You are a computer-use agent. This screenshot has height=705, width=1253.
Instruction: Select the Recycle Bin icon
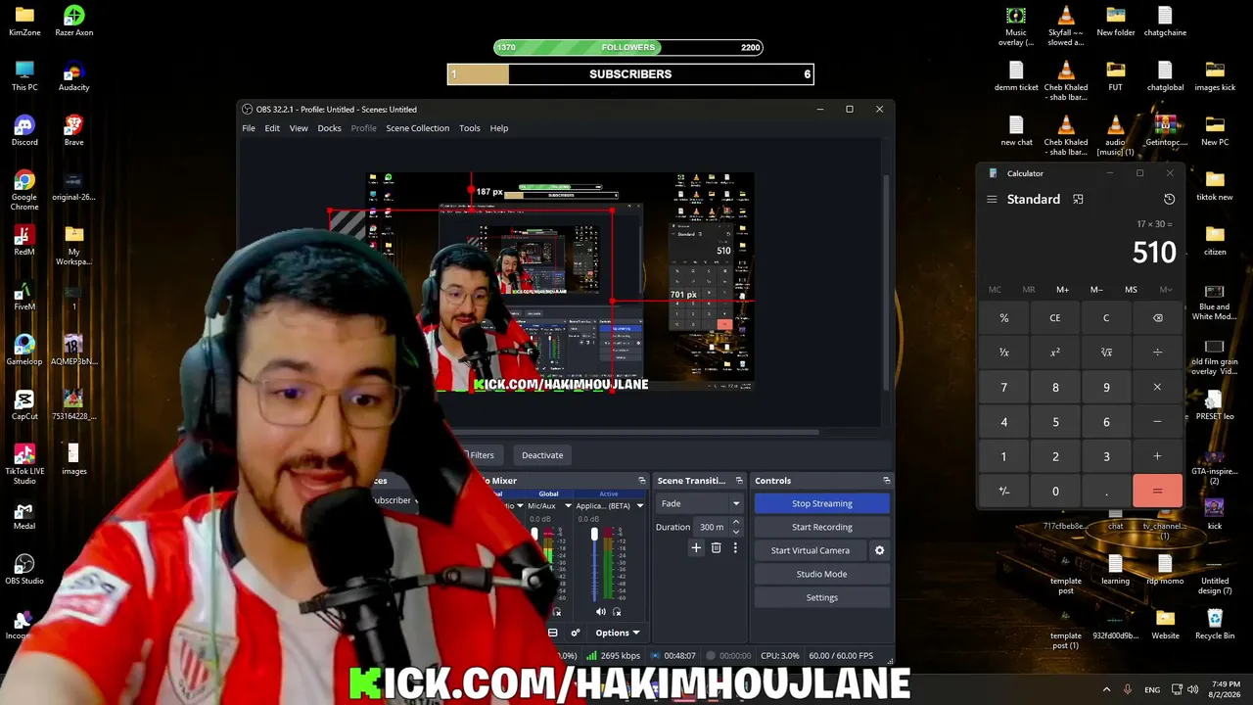[x=1215, y=624]
